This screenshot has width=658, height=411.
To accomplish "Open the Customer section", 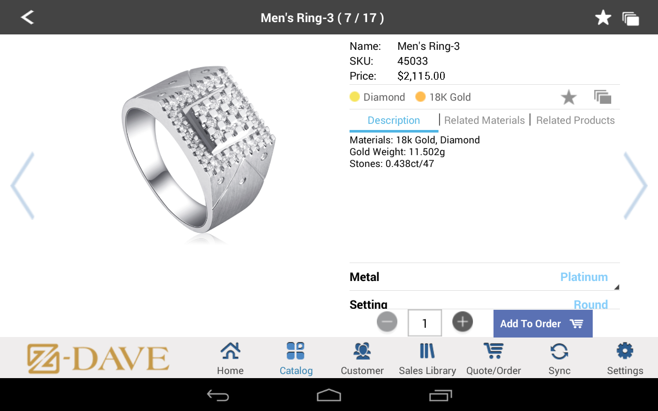I will [362, 359].
